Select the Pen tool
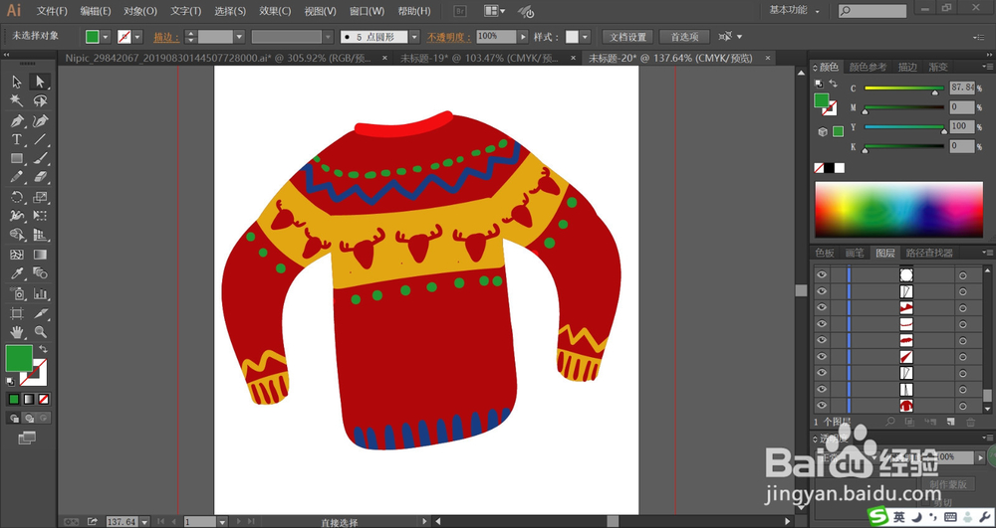Screen dimensions: 996x528 pyautogui.click(x=17, y=120)
